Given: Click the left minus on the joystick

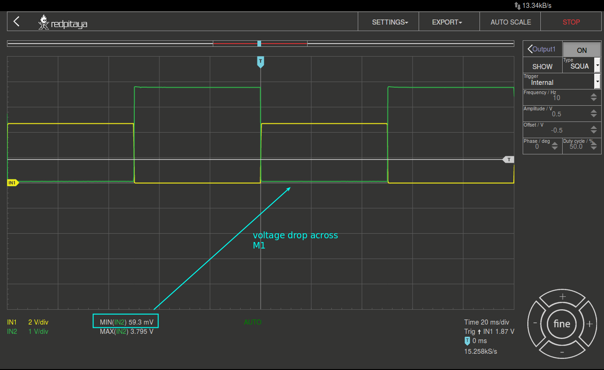Looking at the screenshot, I should click(x=536, y=324).
